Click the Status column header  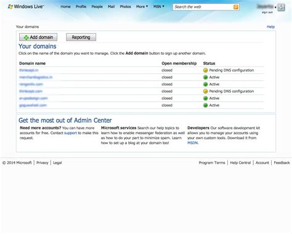(209, 63)
